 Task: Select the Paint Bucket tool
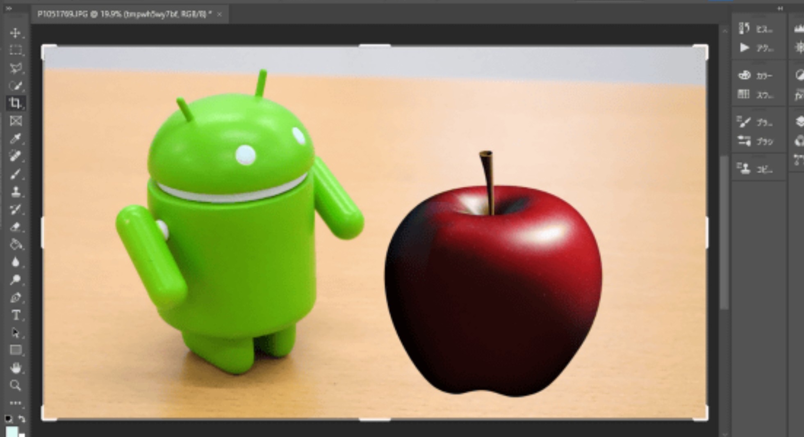pyautogui.click(x=16, y=245)
